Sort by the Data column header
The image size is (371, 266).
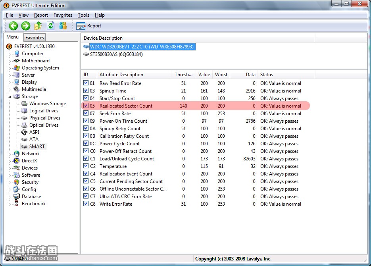244,75
